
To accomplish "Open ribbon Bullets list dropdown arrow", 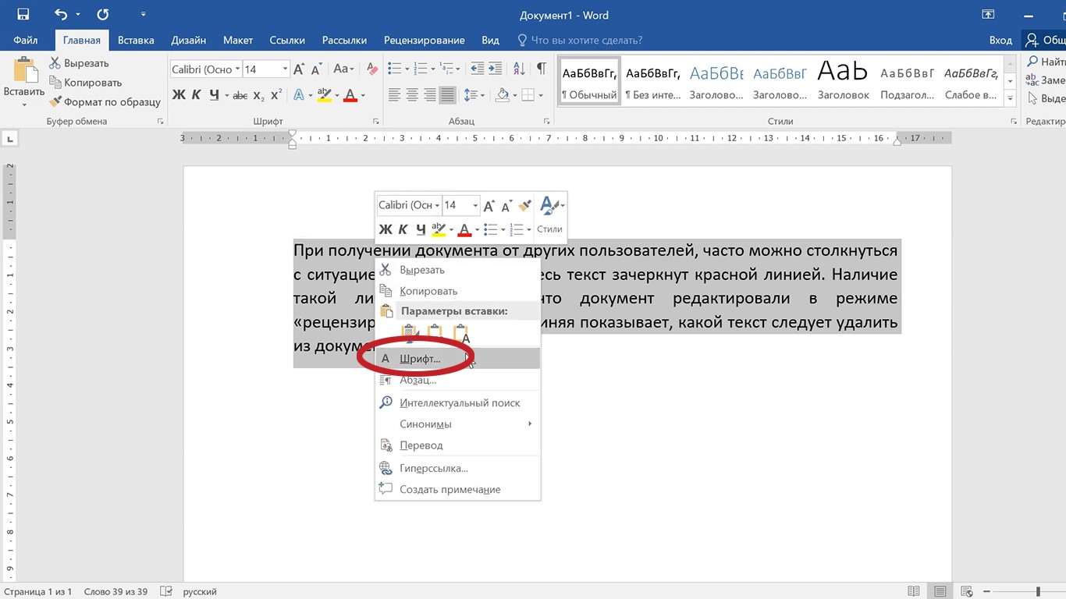I will click(407, 69).
